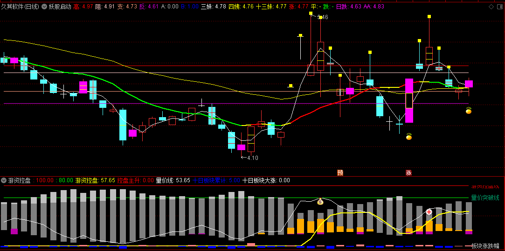Image resolution: width=505 pixels, height=251 pixels.
Task: Click the 量价线: 53.65 value
Action: pyautogui.click(x=173, y=180)
